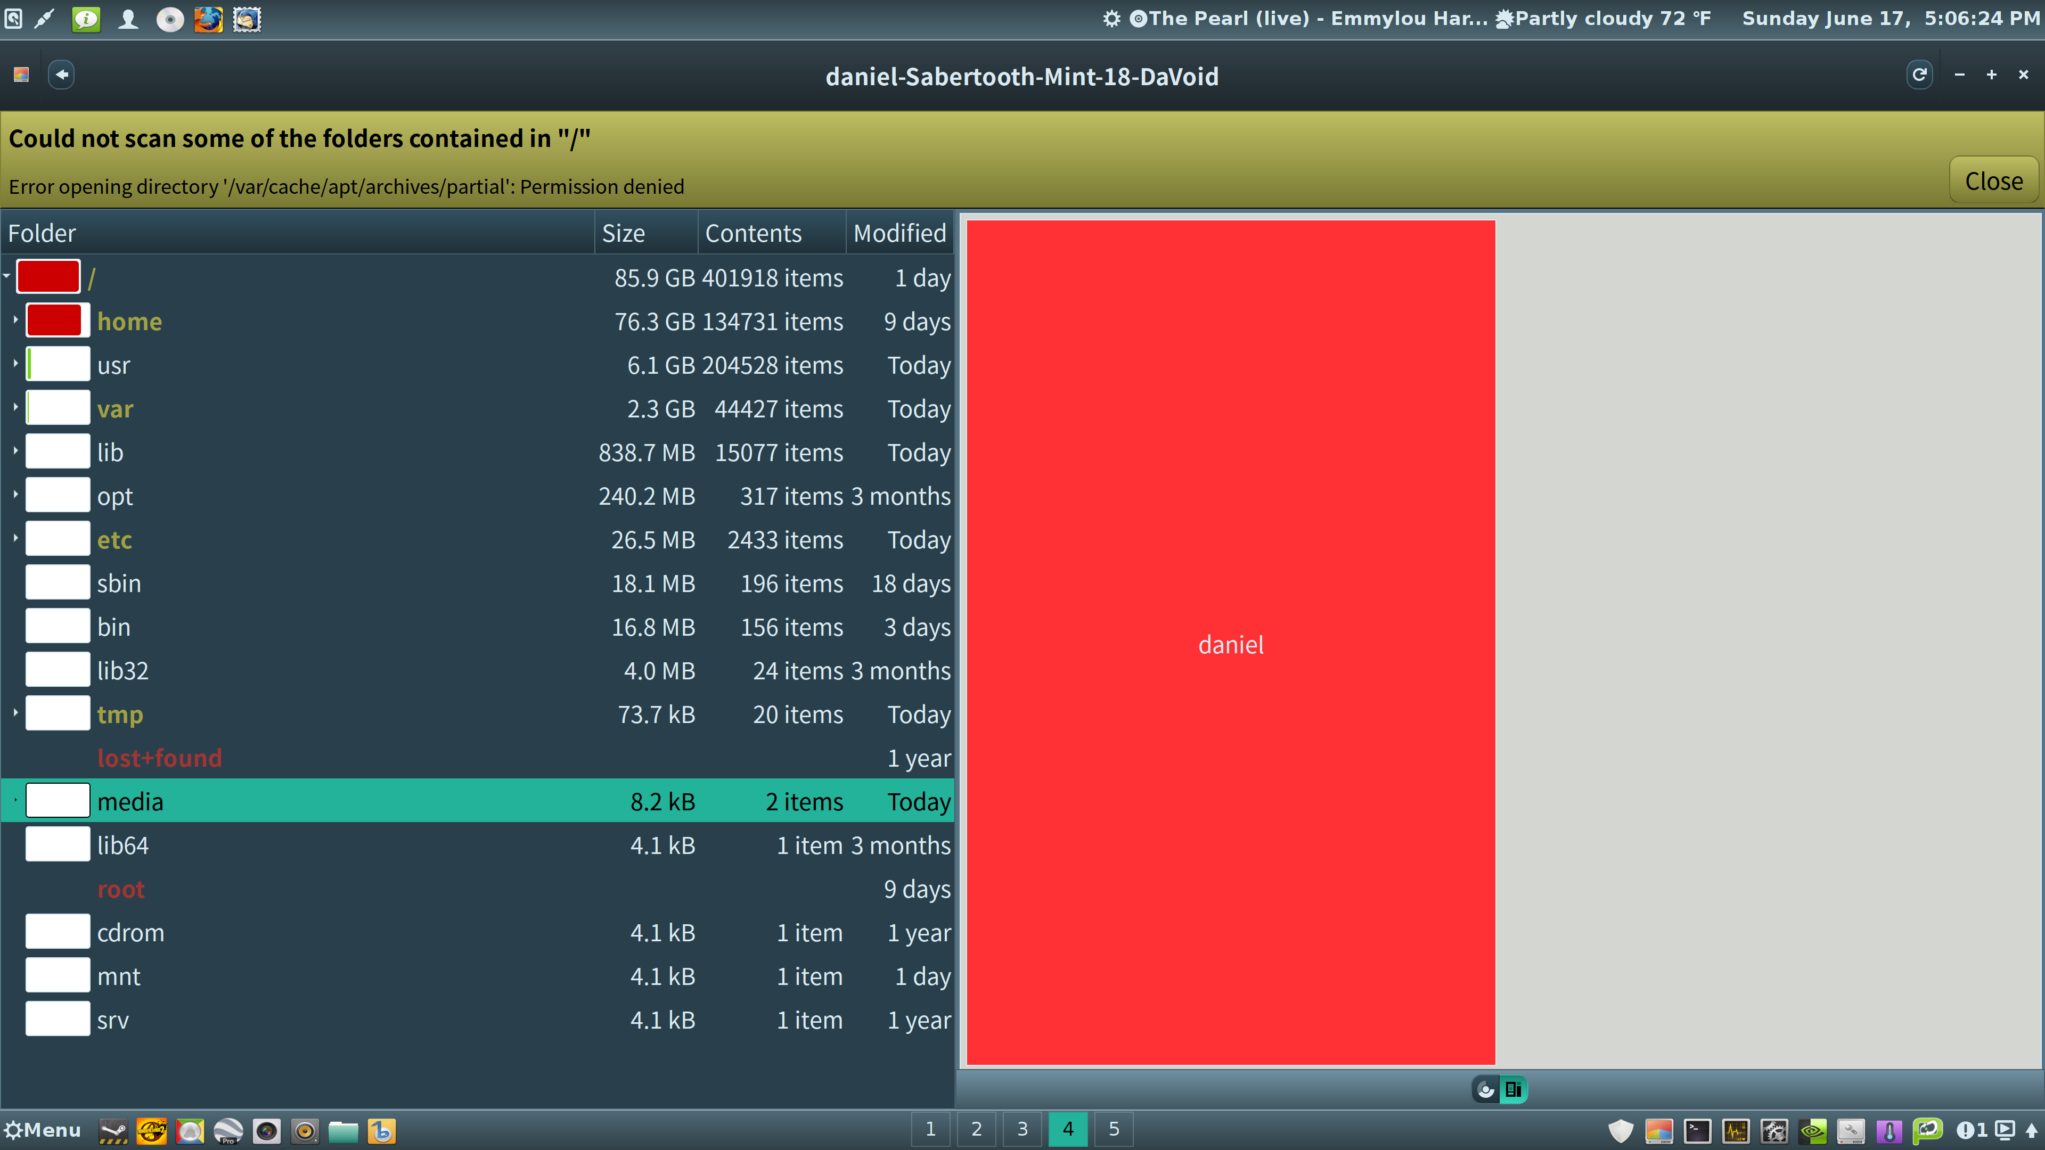
Task: Select the sbin folder row
Action: pos(476,584)
